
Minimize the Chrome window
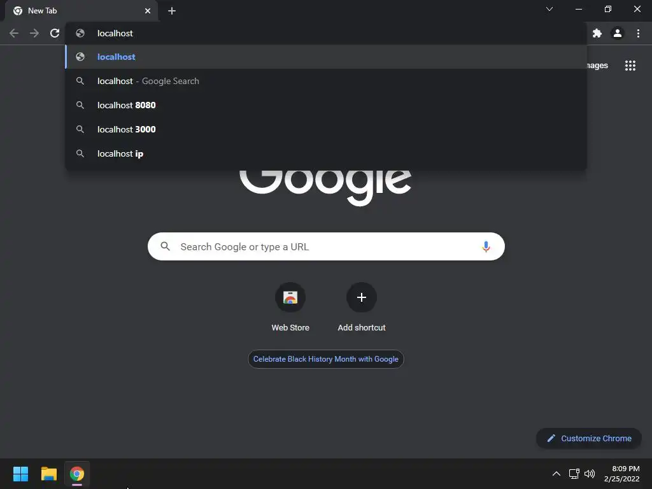tap(578, 9)
